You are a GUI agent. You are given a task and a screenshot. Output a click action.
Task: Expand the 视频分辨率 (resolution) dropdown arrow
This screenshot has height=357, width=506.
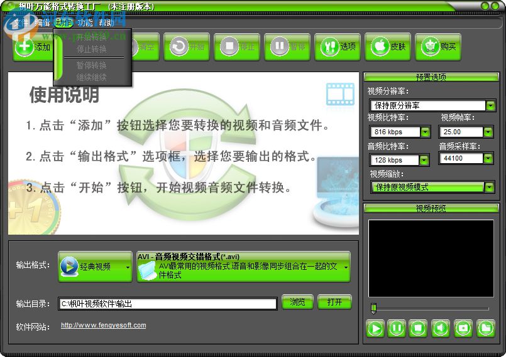(490, 105)
